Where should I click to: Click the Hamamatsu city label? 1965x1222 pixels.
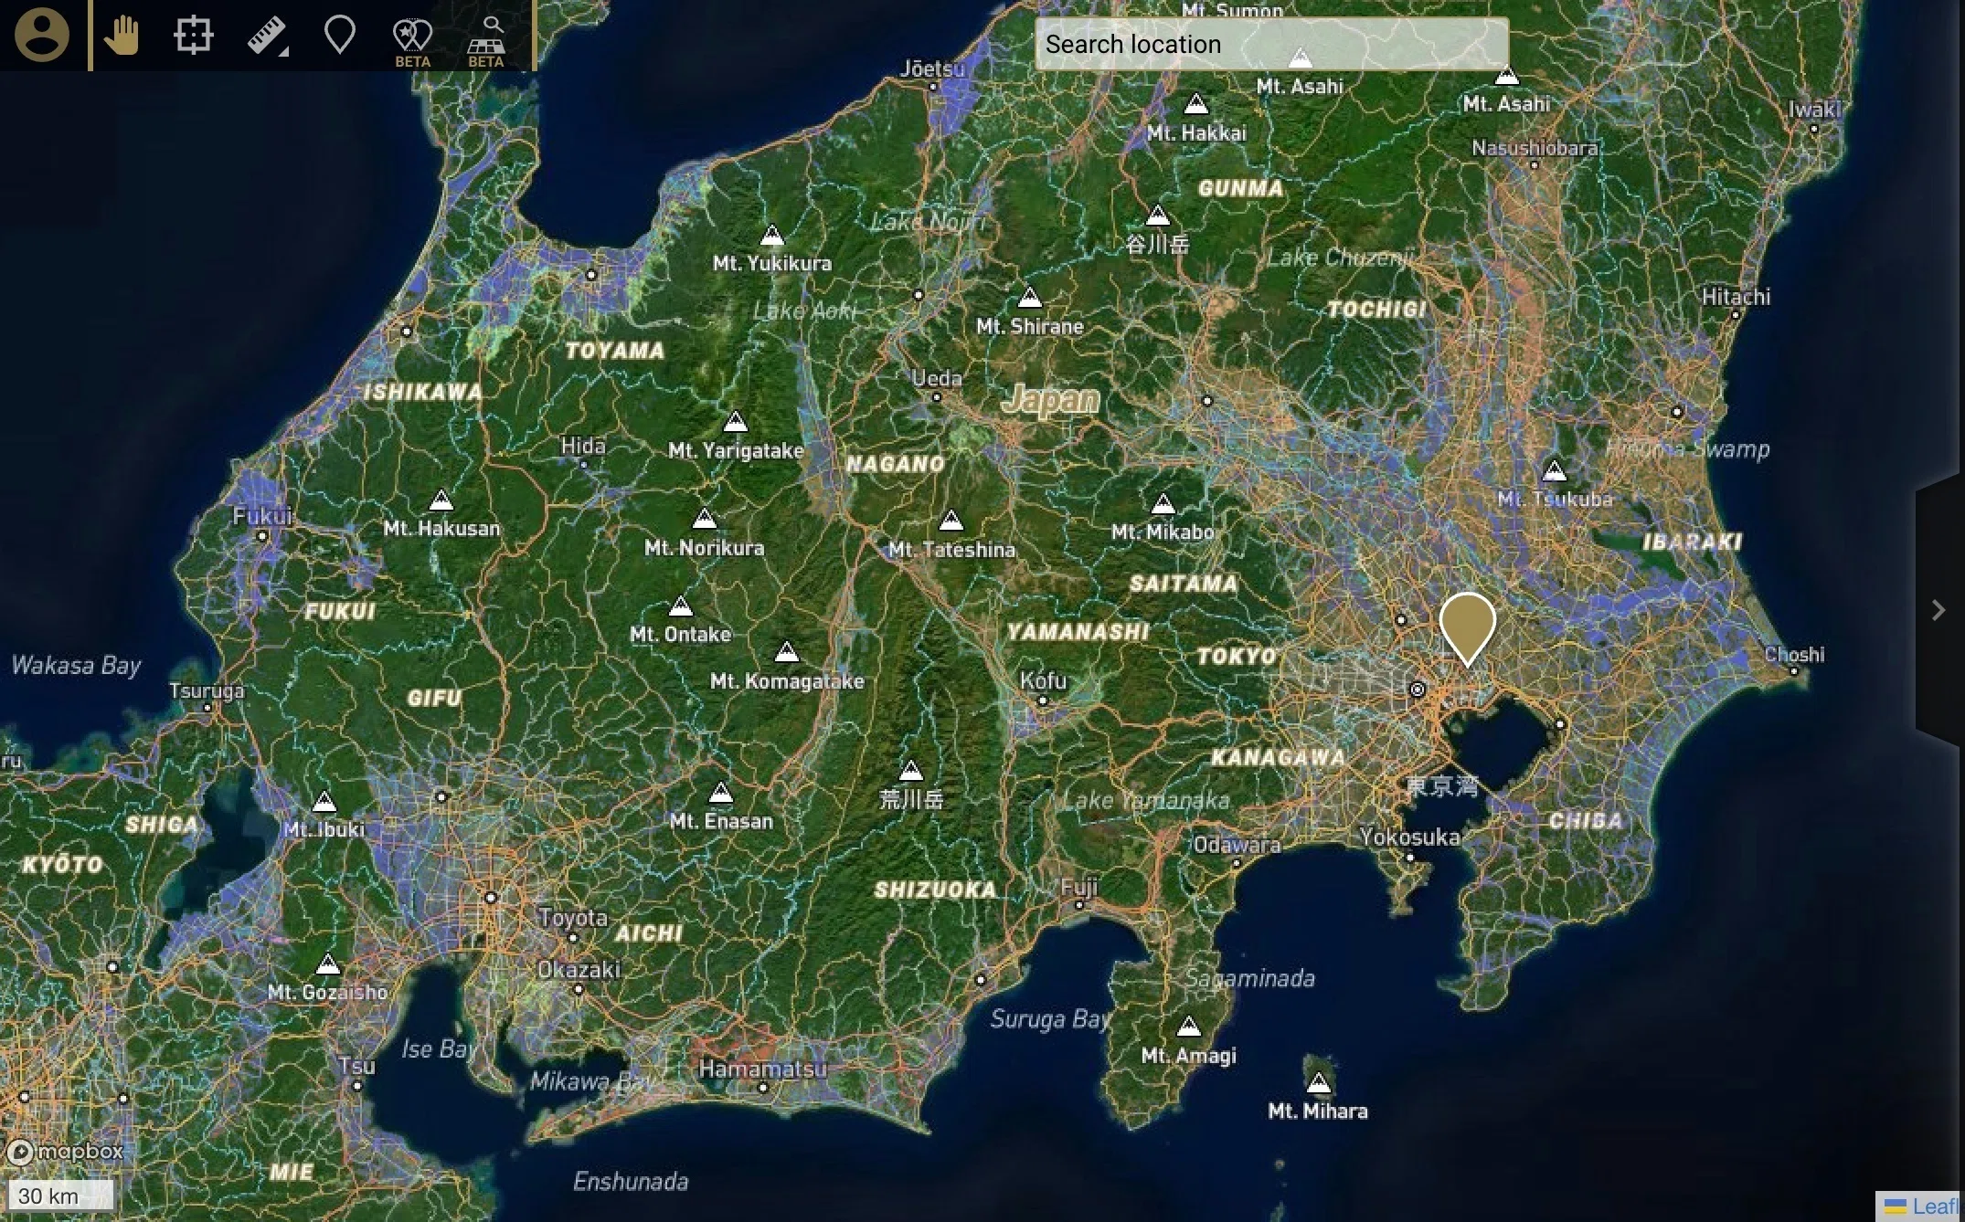762,1069
